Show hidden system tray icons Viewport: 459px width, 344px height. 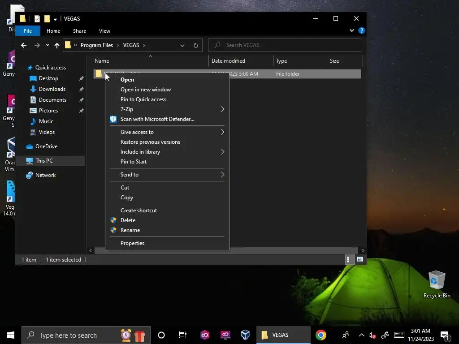[362, 335]
